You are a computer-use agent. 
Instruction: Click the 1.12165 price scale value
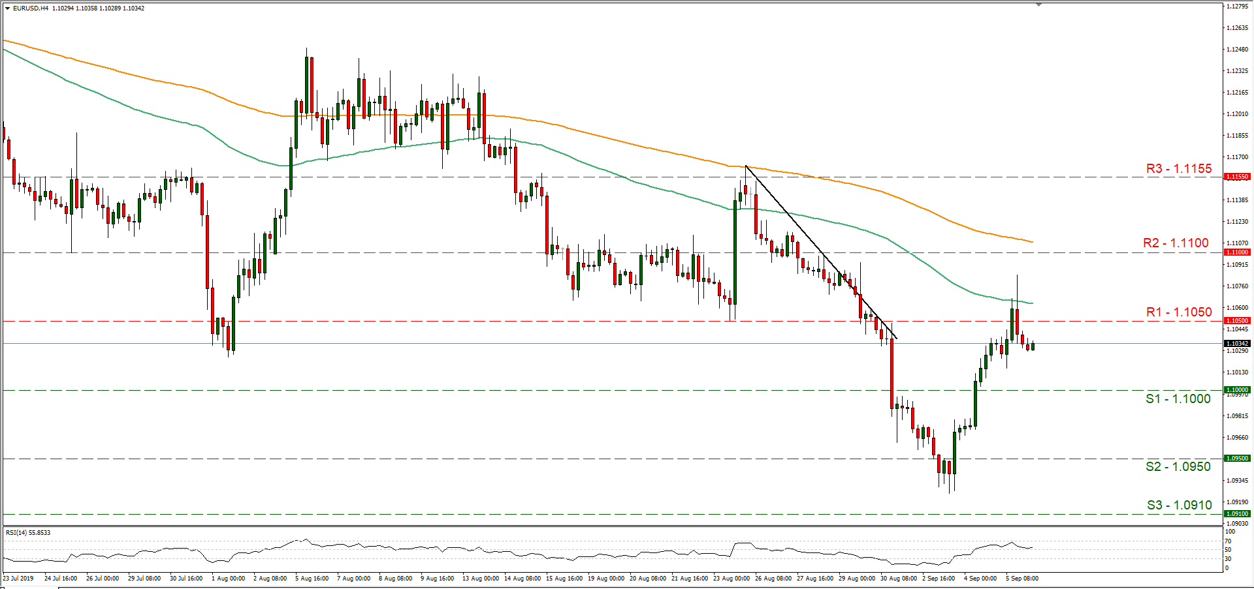pos(1238,93)
